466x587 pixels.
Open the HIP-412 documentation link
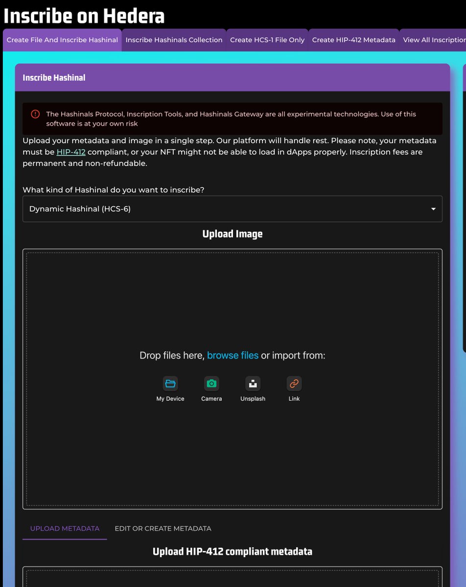click(70, 152)
